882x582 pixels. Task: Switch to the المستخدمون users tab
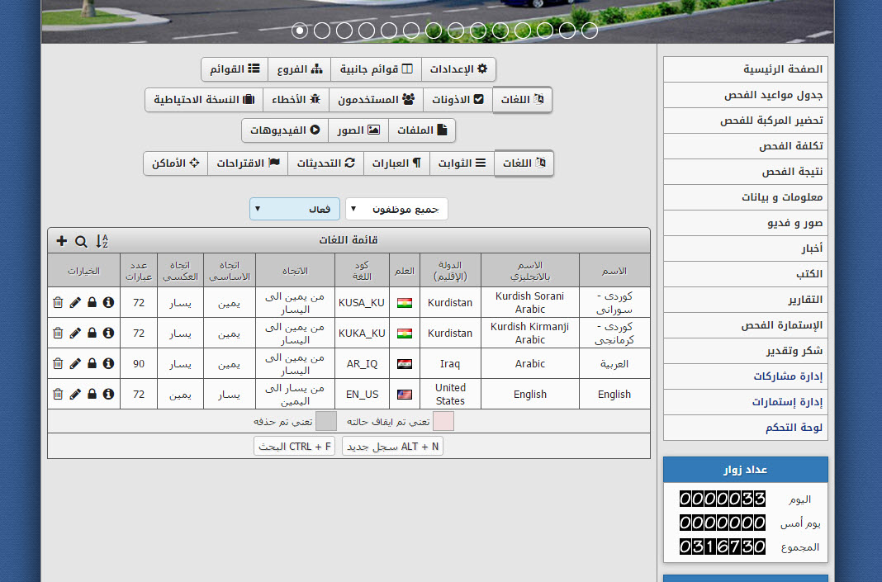click(x=376, y=100)
